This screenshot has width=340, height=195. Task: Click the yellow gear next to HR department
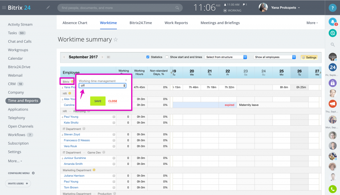click(x=70, y=93)
